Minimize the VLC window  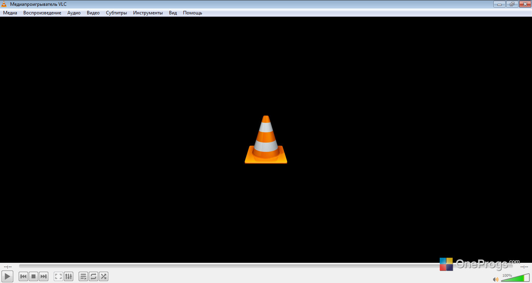click(499, 4)
